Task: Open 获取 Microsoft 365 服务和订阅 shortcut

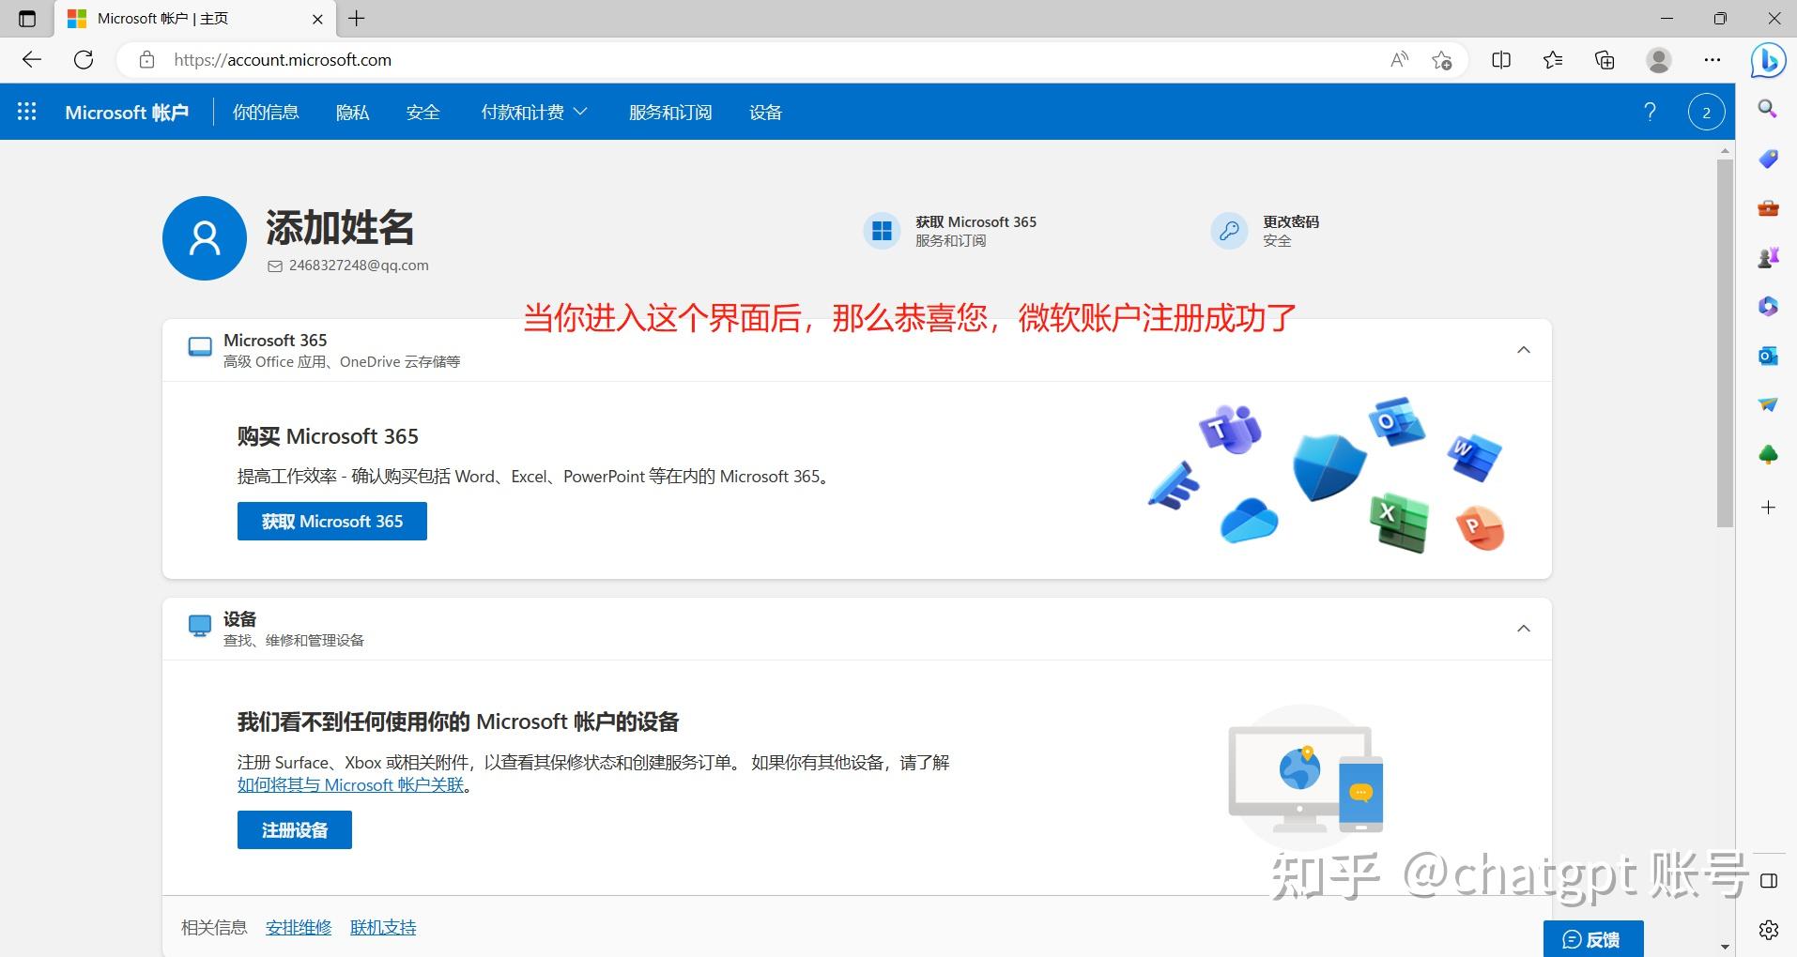Action: (x=950, y=231)
